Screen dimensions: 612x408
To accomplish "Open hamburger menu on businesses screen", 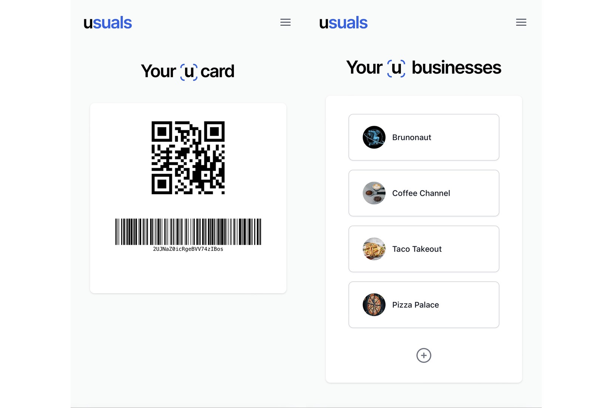I will click(521, 22).
